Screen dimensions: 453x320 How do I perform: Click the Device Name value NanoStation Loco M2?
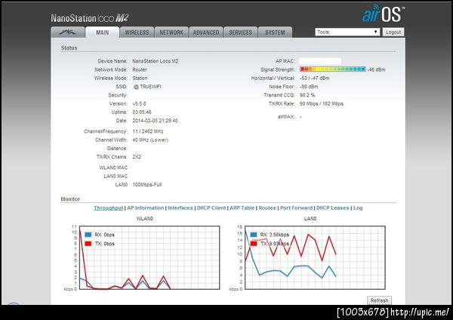click(x=156, y=61)
